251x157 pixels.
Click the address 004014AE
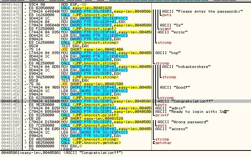(11, 56)
